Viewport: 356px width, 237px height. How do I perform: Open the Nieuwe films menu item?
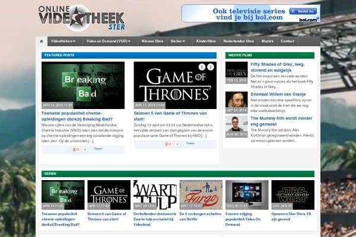point(152,41)
